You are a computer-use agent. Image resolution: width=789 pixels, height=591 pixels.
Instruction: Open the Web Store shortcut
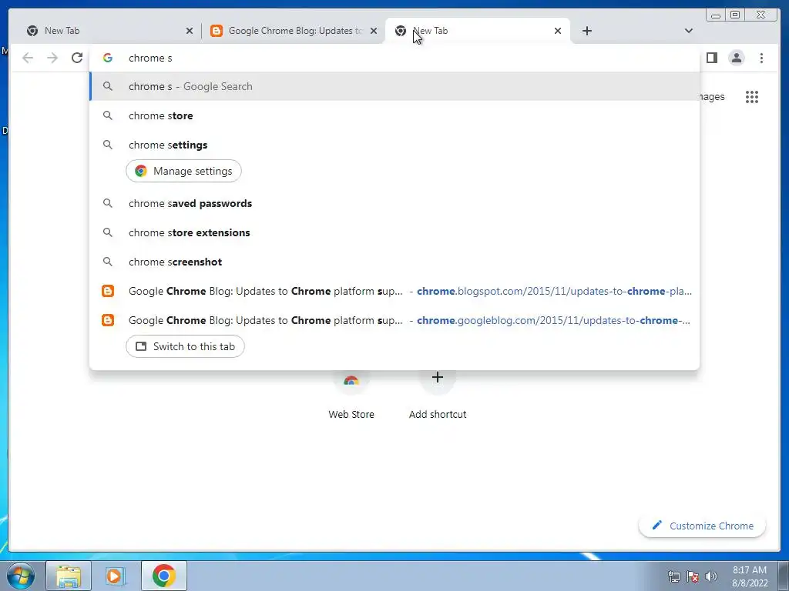[x=351, y=395]
